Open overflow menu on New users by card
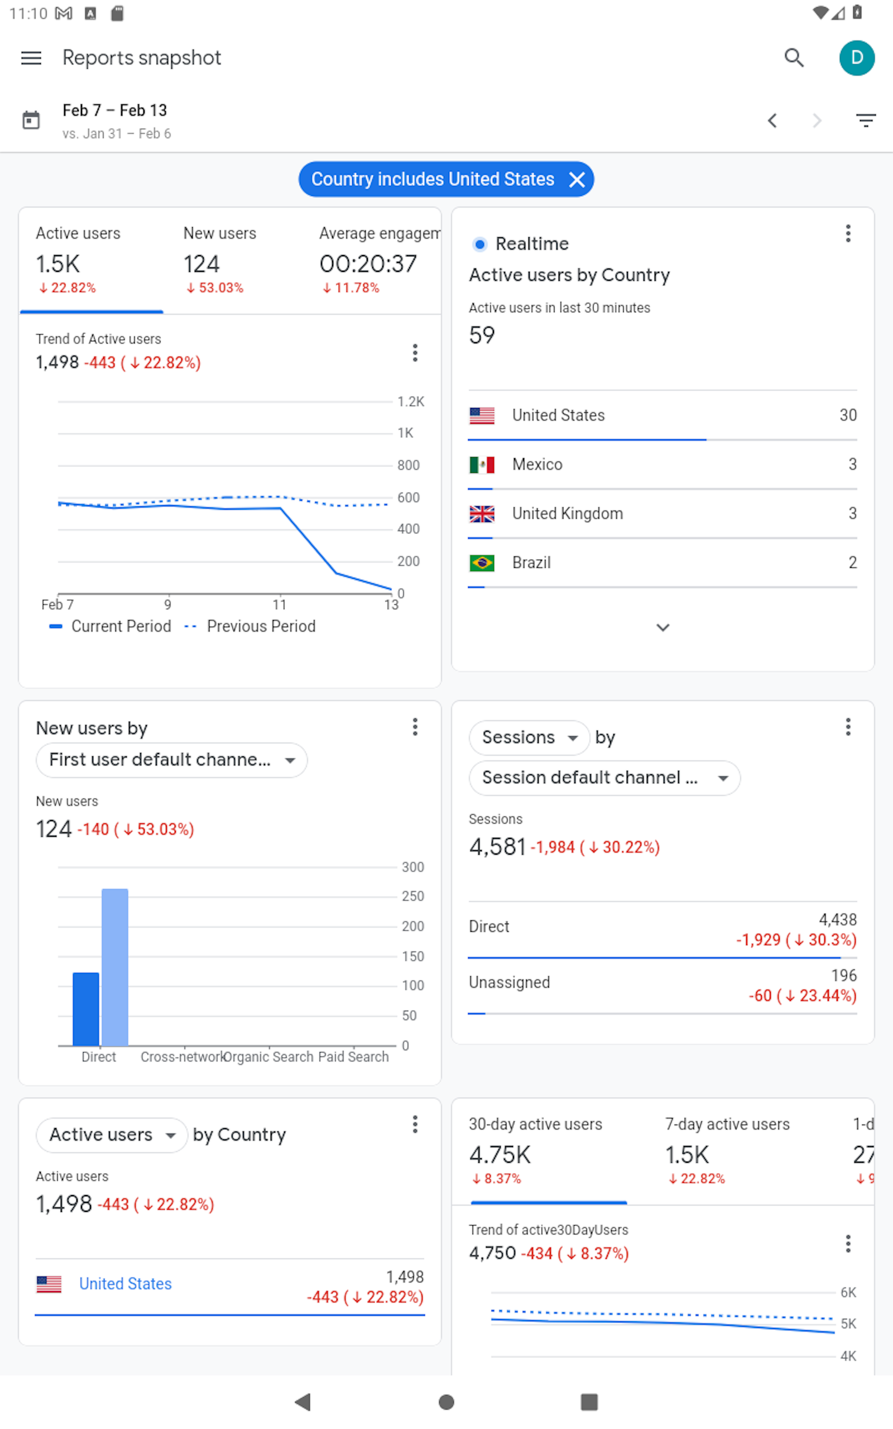 click(x=415, y=727)
